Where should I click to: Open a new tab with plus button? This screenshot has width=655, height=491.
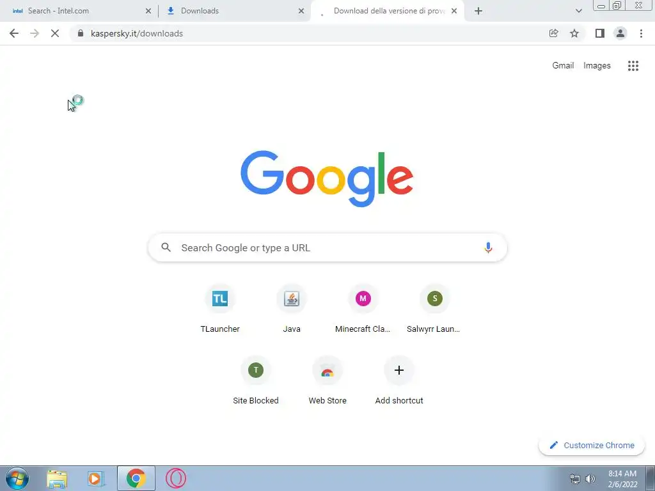(x=478, y=12)
